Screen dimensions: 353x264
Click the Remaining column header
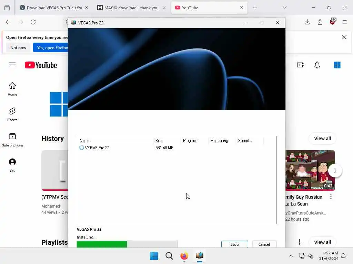[x=222, y=141]
